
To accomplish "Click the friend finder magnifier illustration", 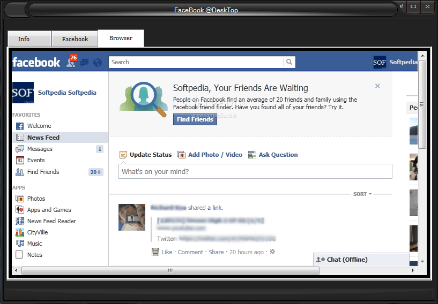I will [x=144, y=100].
